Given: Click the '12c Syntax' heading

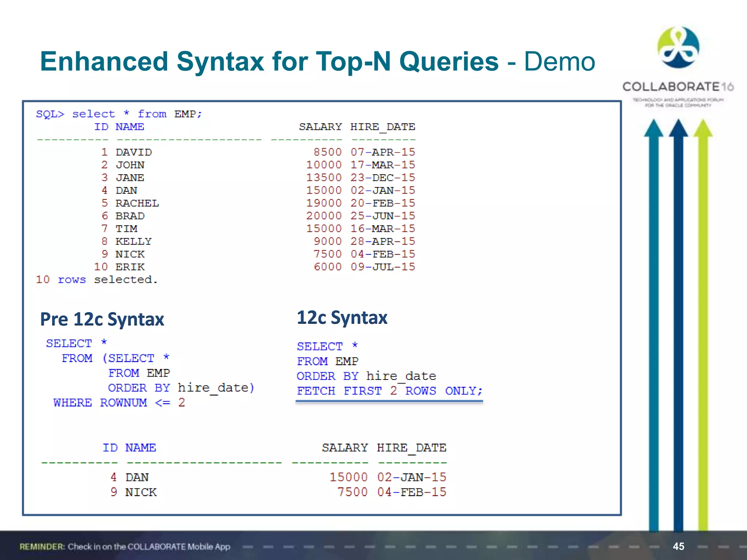Looking at the screenshot, I should (342, 318).
